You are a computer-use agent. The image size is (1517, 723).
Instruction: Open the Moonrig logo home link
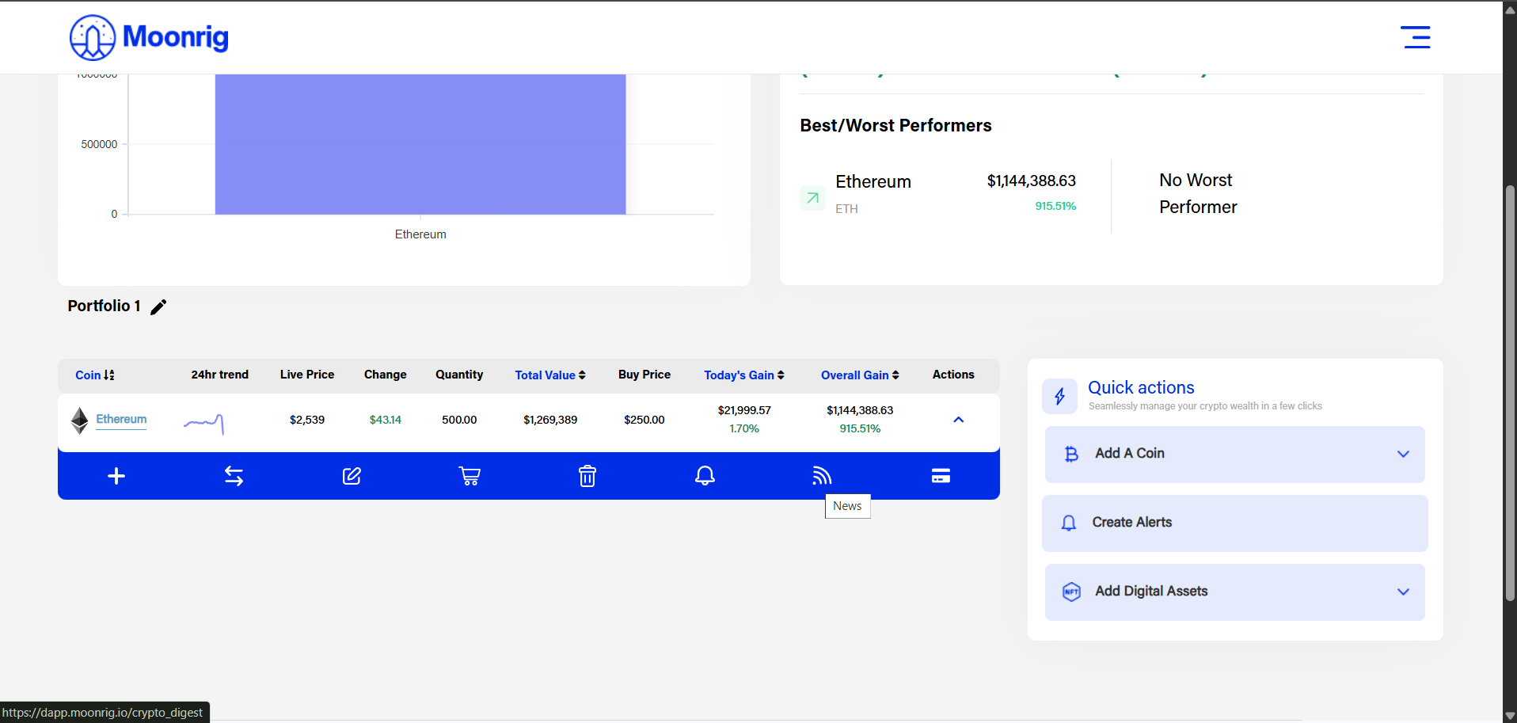pos(149,37)
